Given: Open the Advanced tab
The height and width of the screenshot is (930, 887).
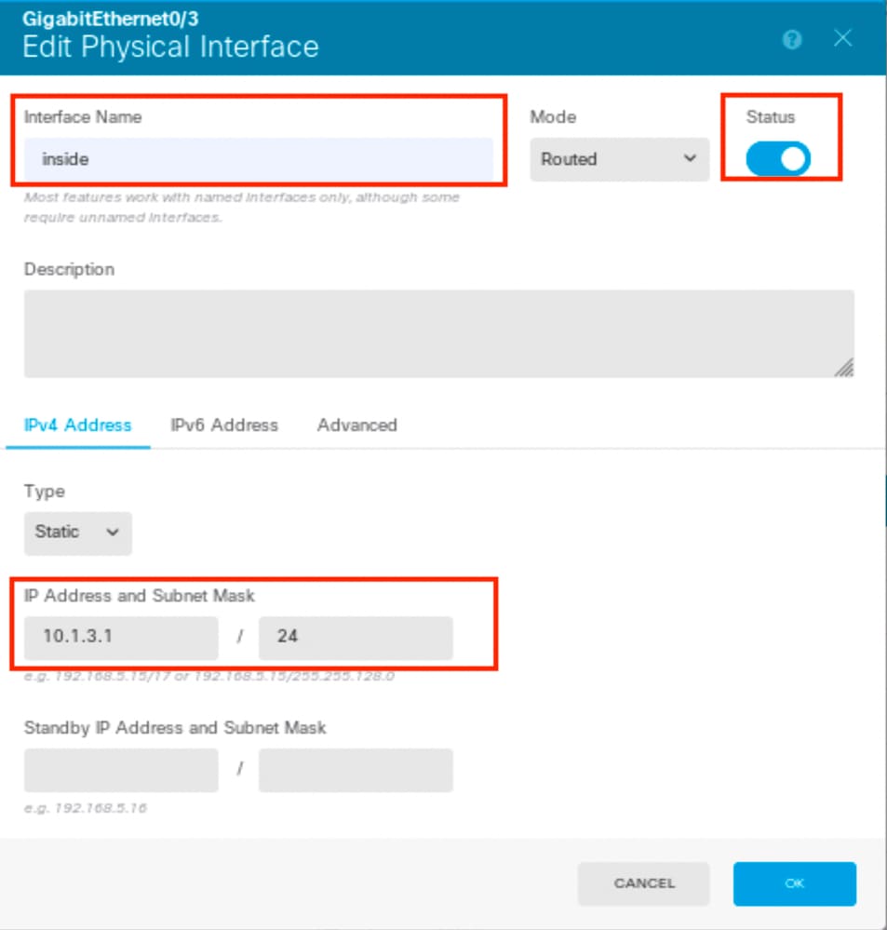Looking at the screenshot, I should coord(356,425).
